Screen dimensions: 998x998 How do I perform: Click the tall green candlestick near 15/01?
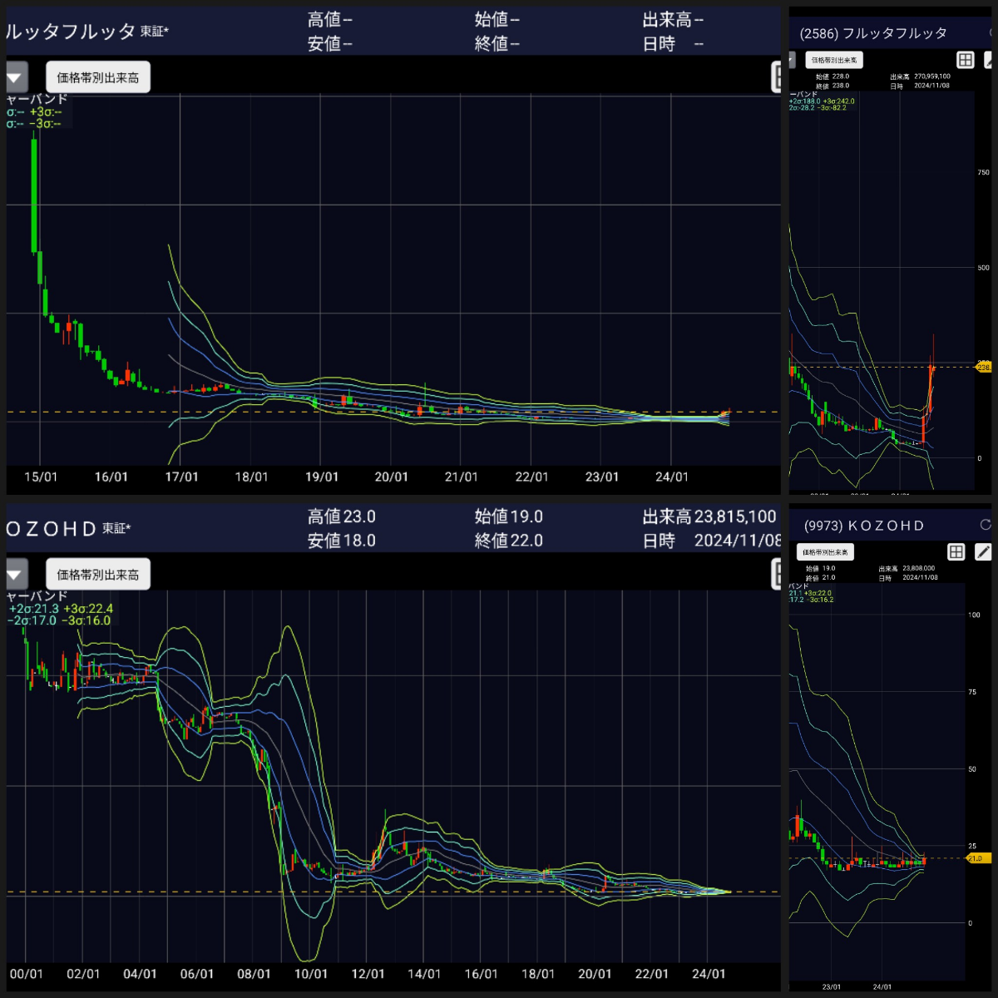[x=34, y=195]
